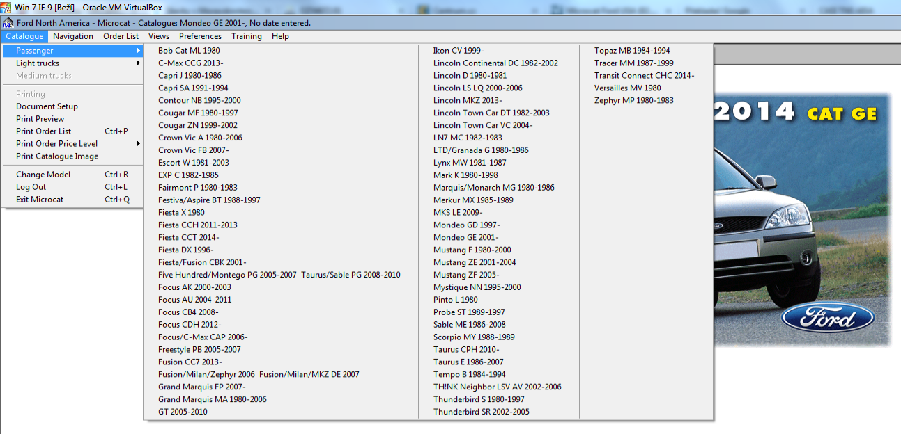Click the VirtualBox window icon

(7, 7)
